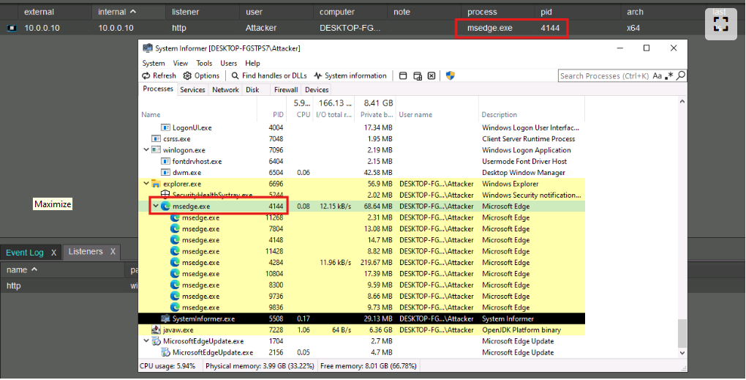Click the scroll down arrow of process list
This screenshot has height=380, width=746.
pyautogui.click(x=682, y=353)
